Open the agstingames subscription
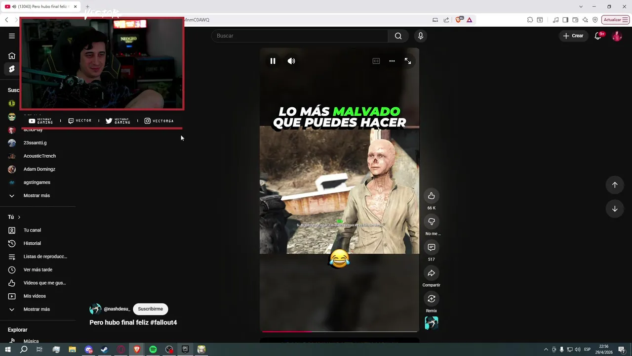The height and width of the screenshot is (356, 632). tap(38, 182)
